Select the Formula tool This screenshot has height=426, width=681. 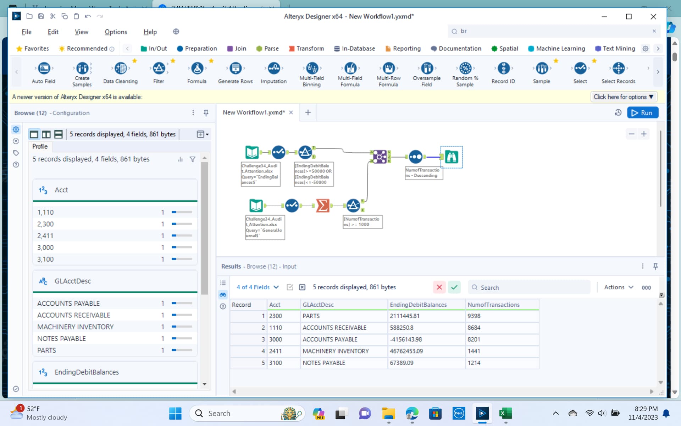(197, 73)
